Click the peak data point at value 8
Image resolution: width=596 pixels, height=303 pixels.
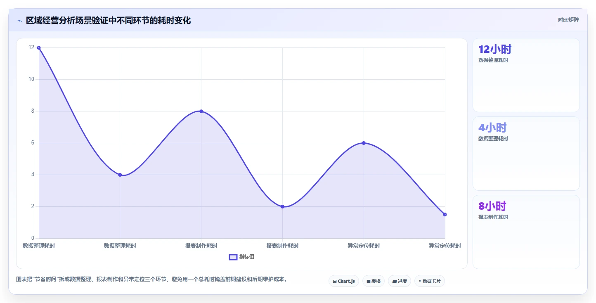[x=201, y=111]
